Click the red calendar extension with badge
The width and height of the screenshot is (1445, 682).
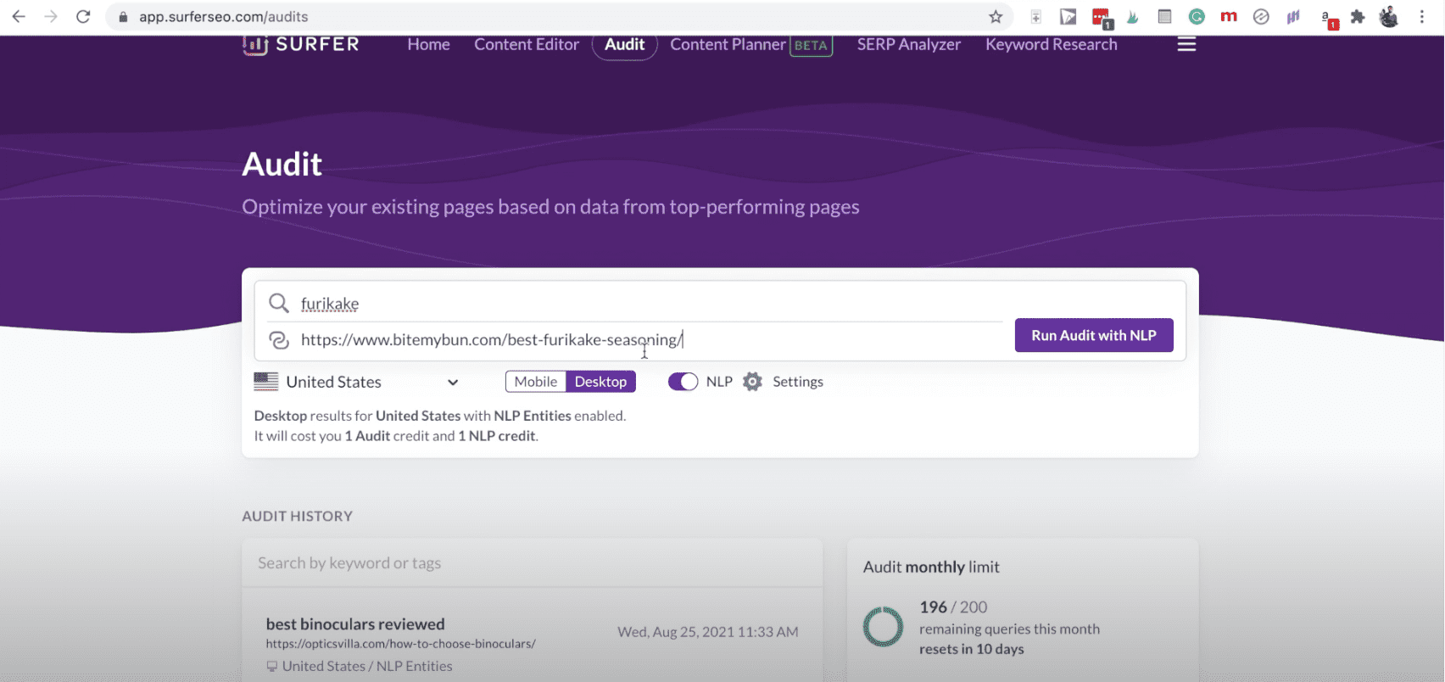(x=1102, y=17)
